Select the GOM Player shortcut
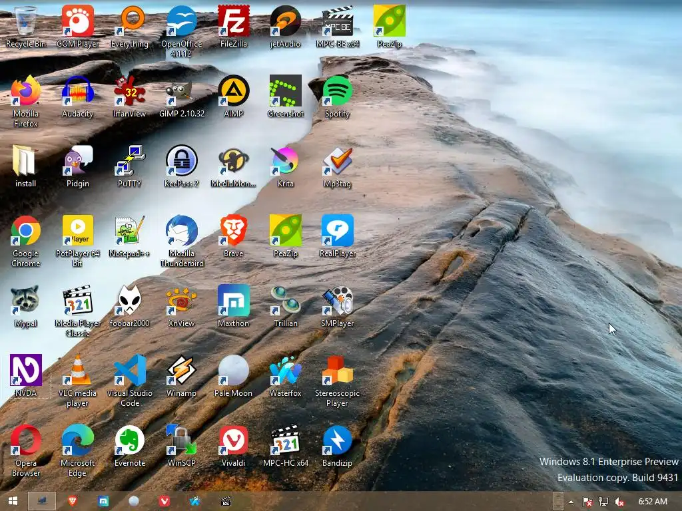 pyautogui.click(x=77, y=27)
